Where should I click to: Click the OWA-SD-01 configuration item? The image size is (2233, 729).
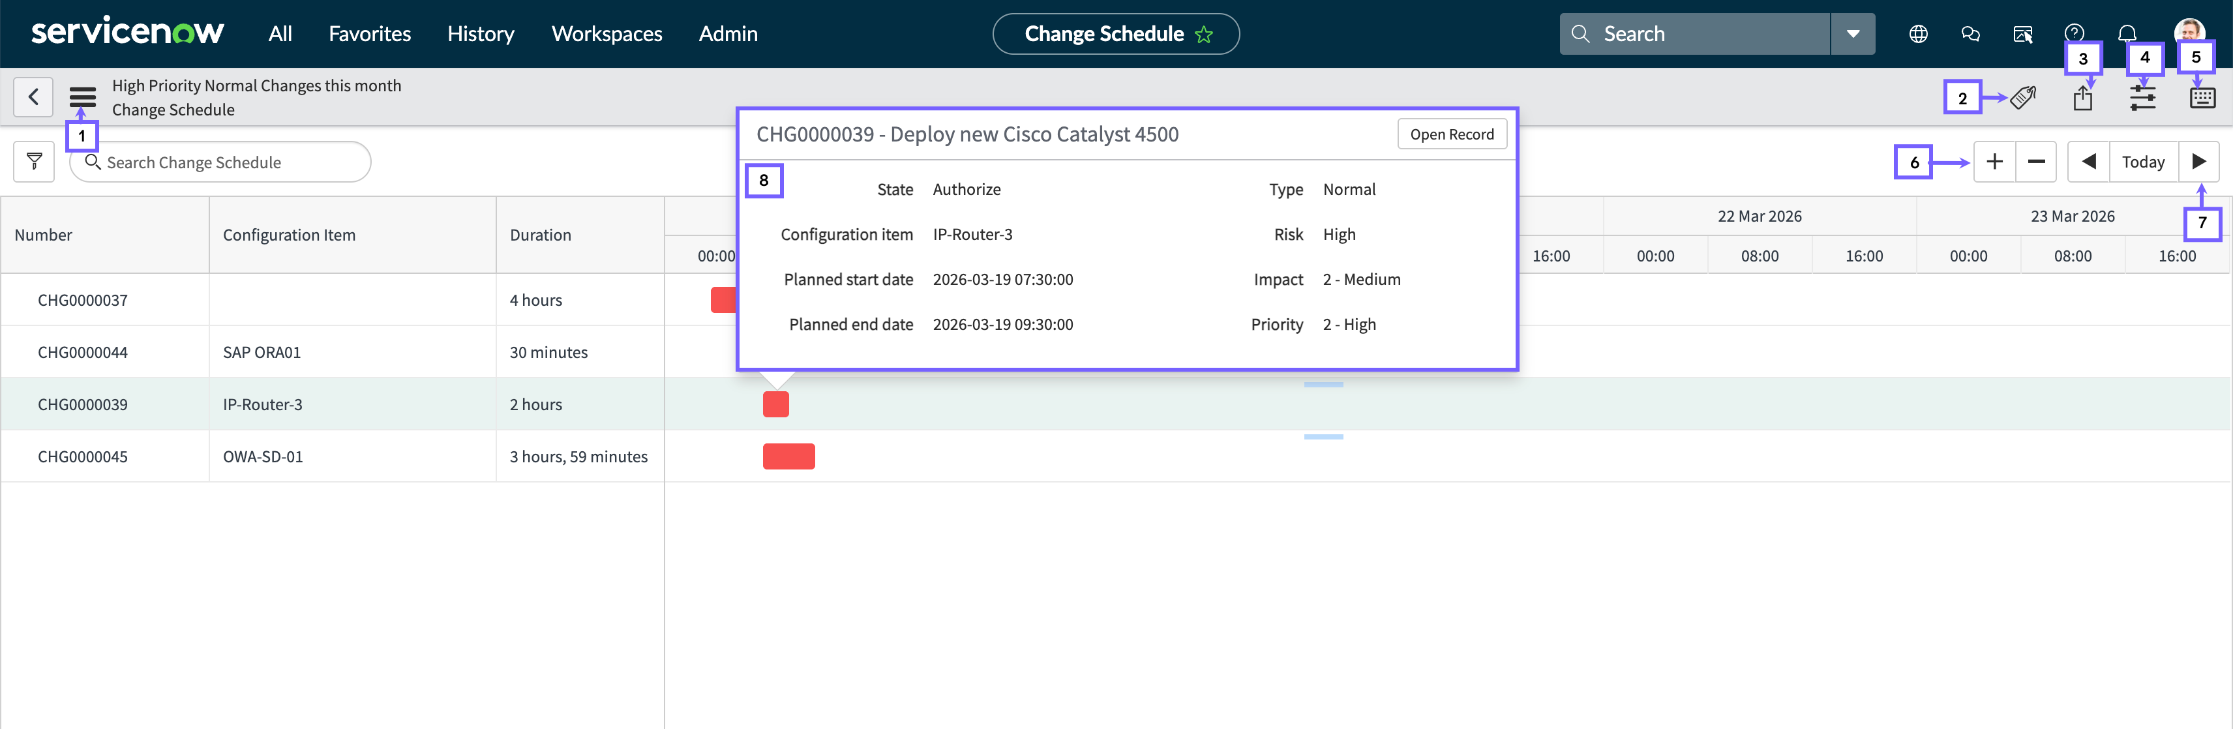[x=263, y=456]
